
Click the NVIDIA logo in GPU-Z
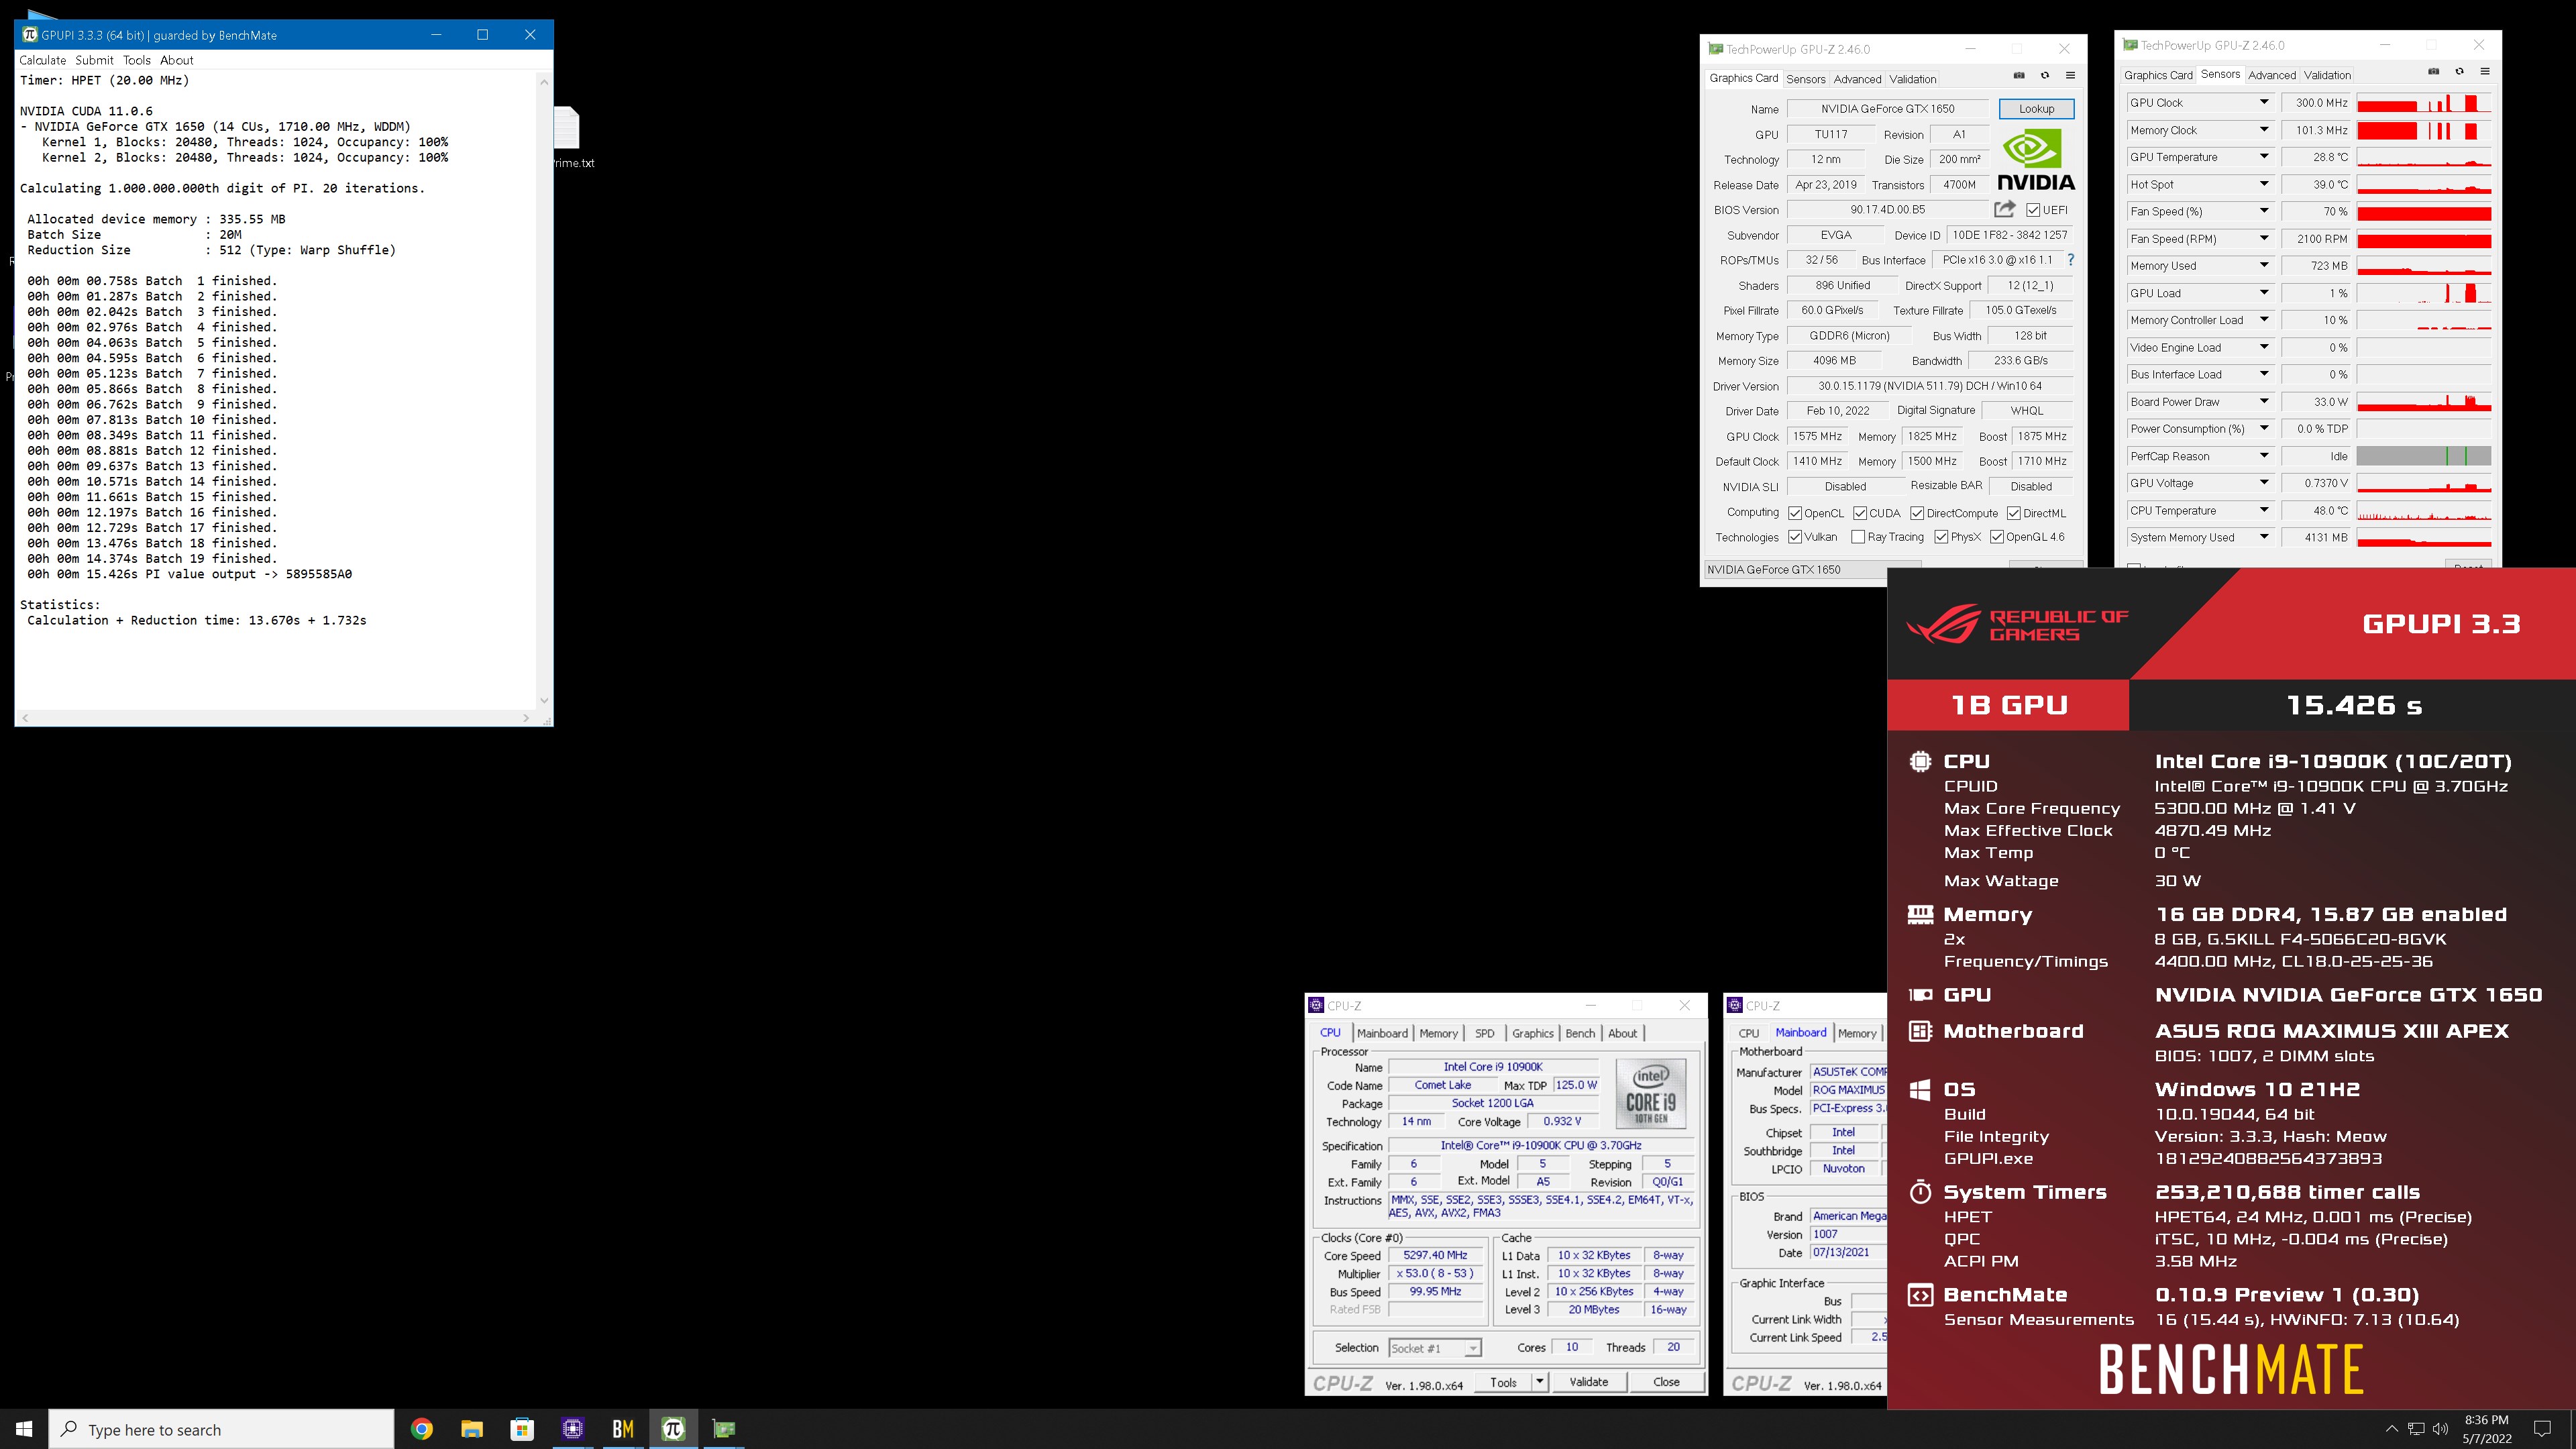[2035, 160]
